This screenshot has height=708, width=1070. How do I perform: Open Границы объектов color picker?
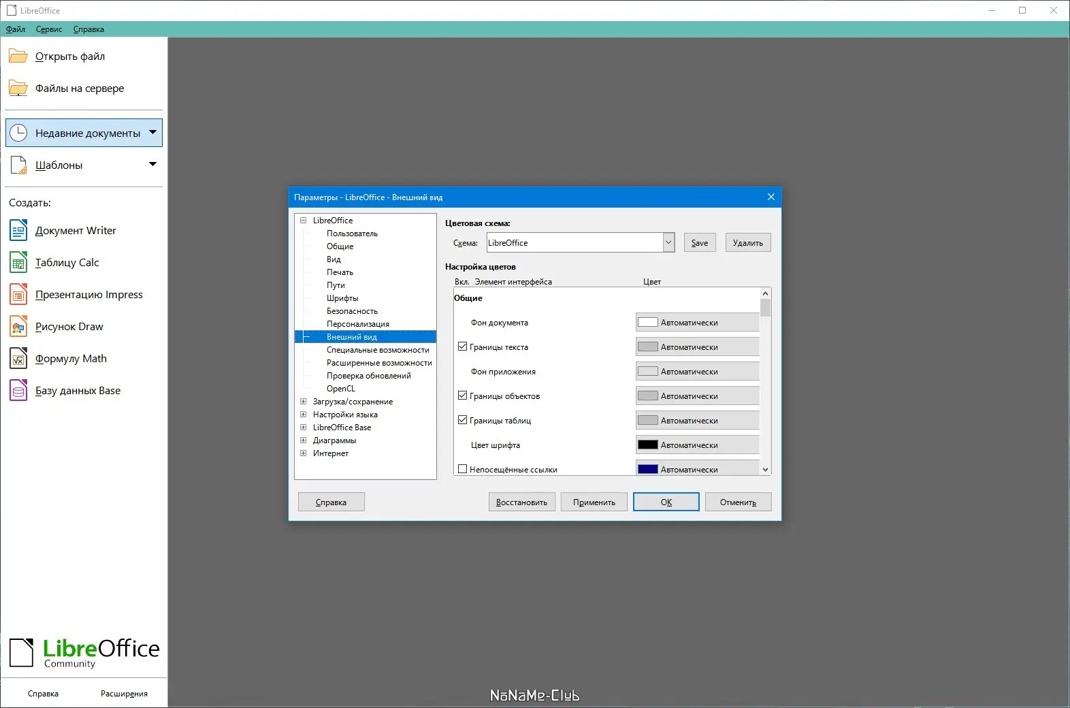click(698, 396)
